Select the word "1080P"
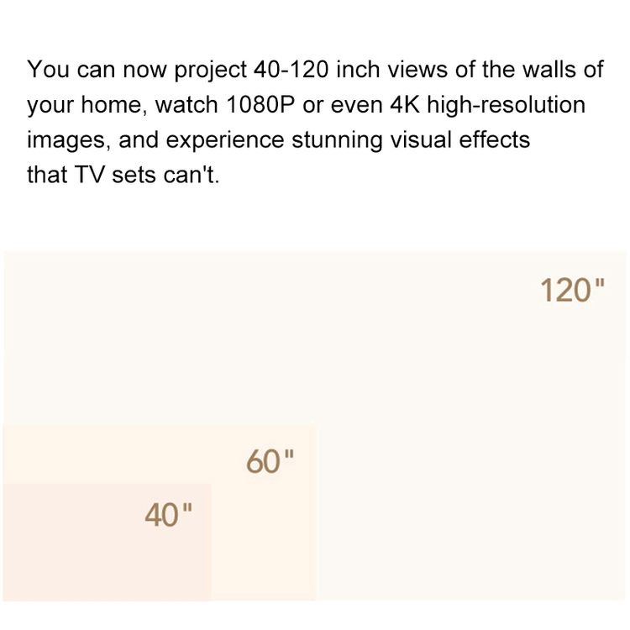630x630 pixels. tap(260, 105)
